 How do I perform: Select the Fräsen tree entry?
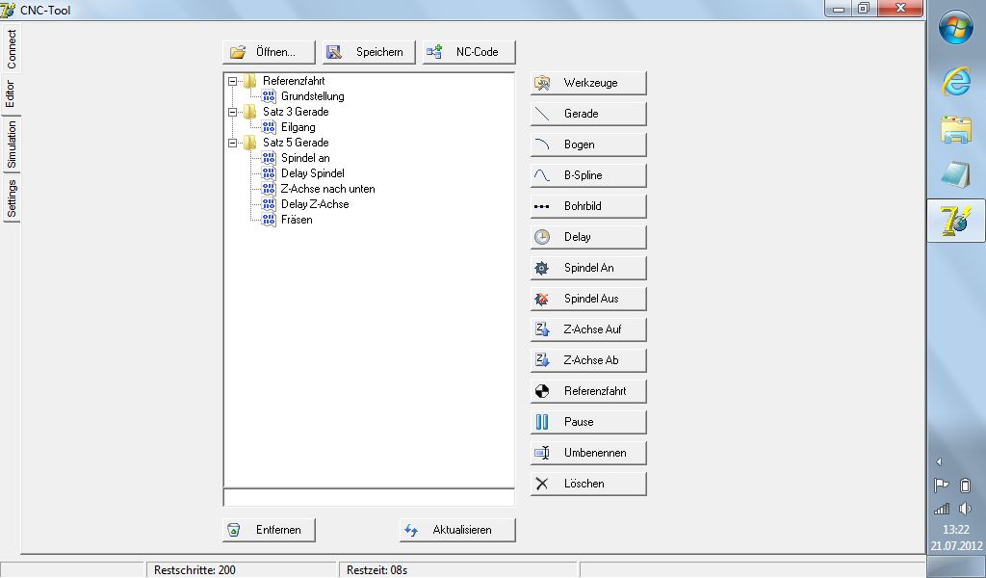297,220
